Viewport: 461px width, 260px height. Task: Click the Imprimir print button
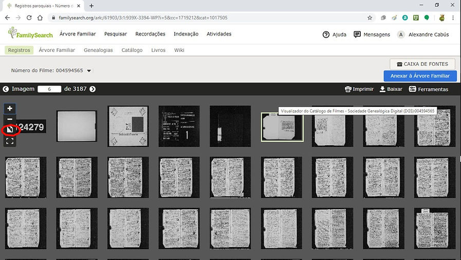coord(359,89)
